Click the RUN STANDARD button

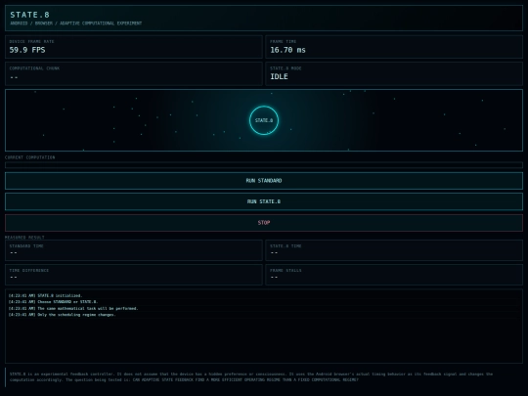(264, 181)
